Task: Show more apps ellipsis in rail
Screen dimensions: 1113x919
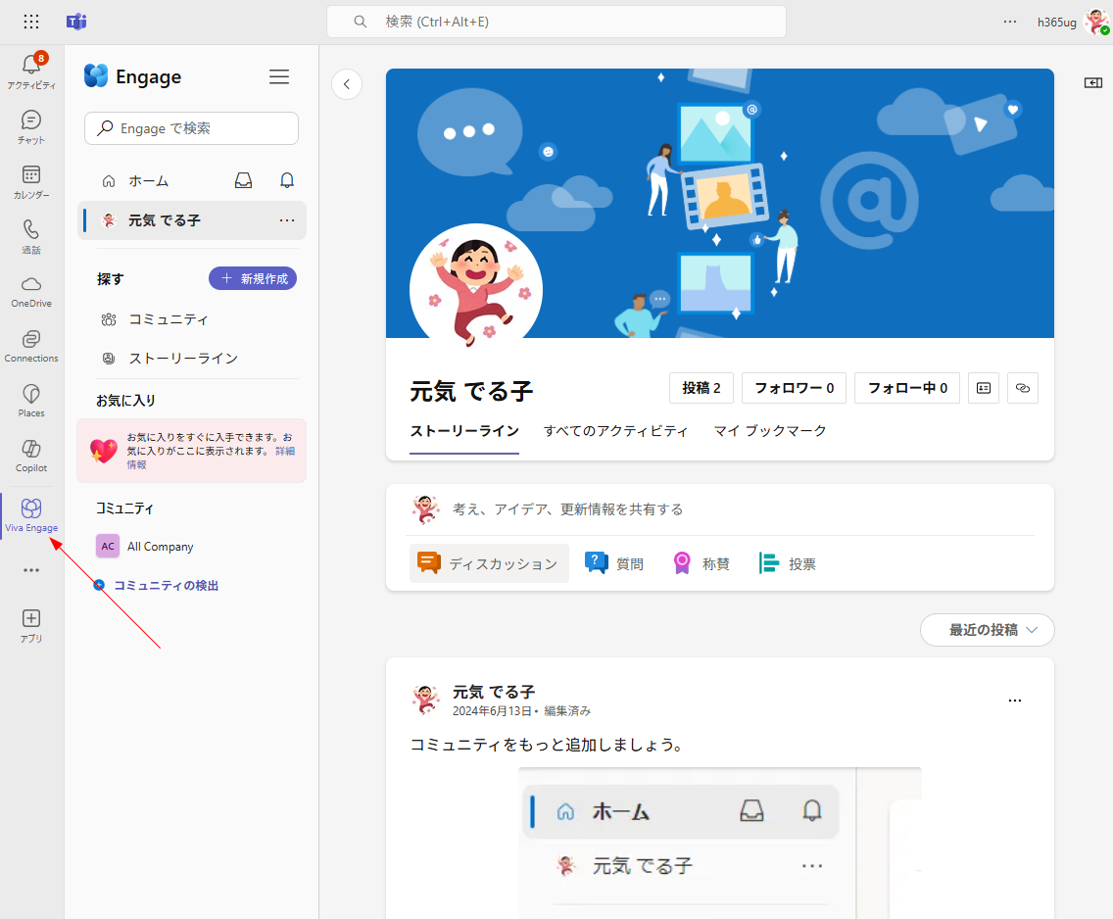Action: (31, 570)
